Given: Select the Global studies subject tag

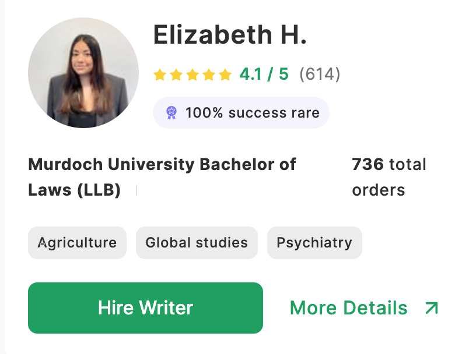Looking at the screenshot, I should (x=197, y=243).
